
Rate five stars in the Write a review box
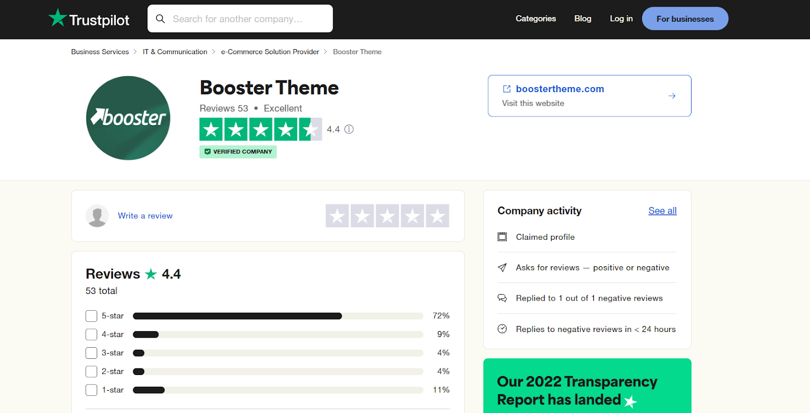click(437, 216)
